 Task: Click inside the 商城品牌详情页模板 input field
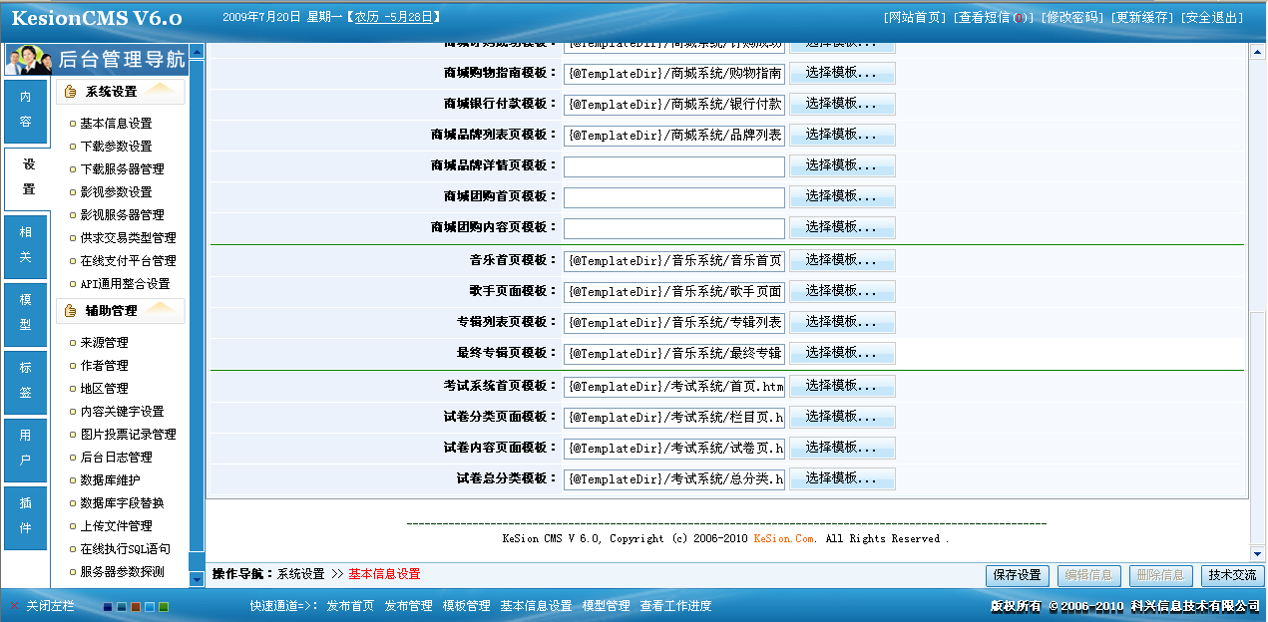tap(673, 165)
